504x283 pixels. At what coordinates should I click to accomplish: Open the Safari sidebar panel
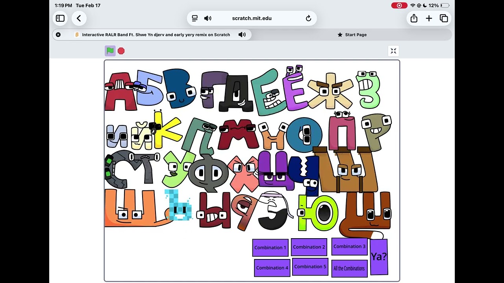(60, 18)
